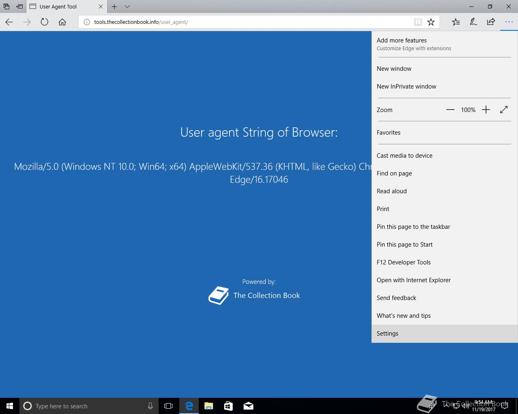Activate Cortana microphone icon
The image size is (518, 414).
point(150,406)
